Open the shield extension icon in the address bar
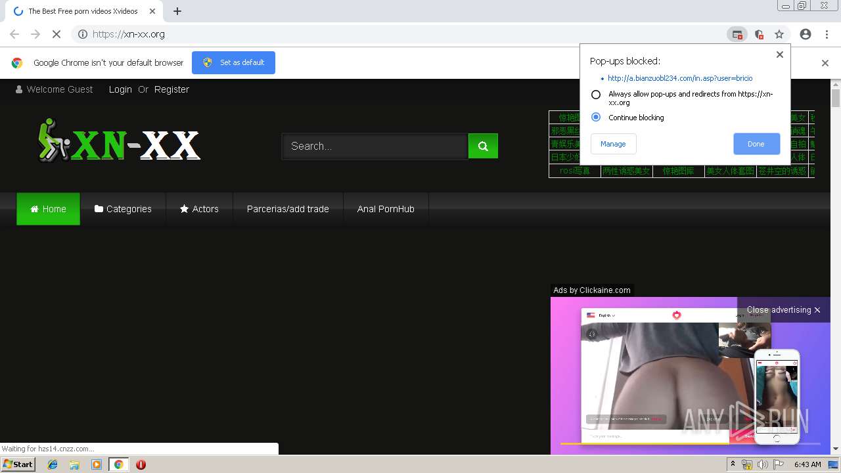The height and width of the screenshot is (473, 841). click(x=759, y=34)
